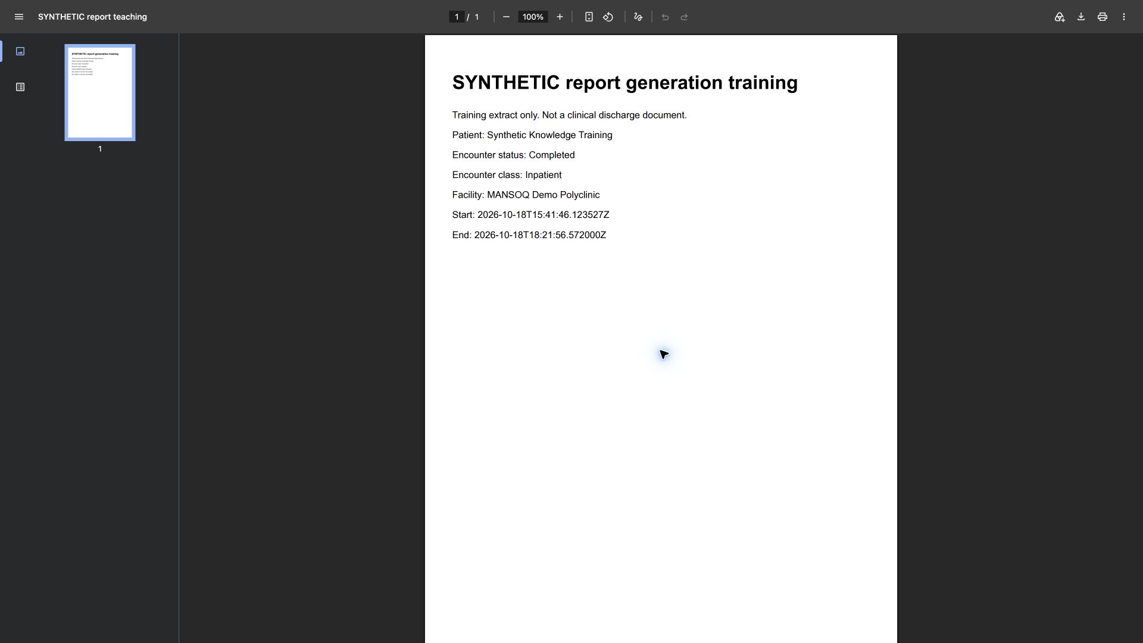Click the 100% zoom level field

click(x=533, y=17)
